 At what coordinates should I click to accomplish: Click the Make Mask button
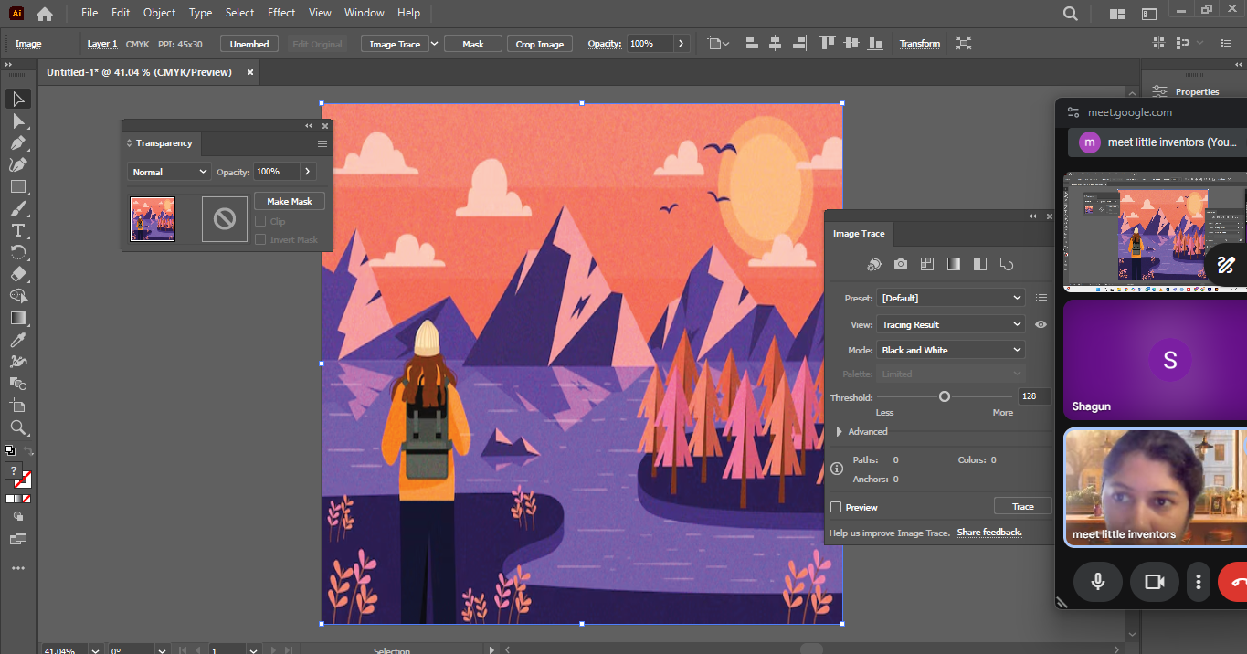[289, 201]
